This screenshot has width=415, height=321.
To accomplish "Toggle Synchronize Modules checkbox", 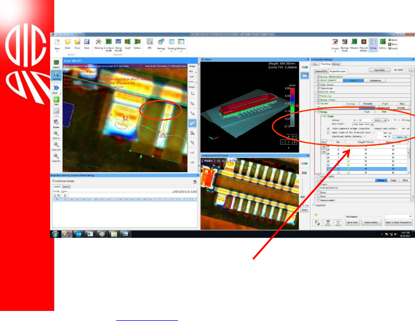I will [53, 181].
